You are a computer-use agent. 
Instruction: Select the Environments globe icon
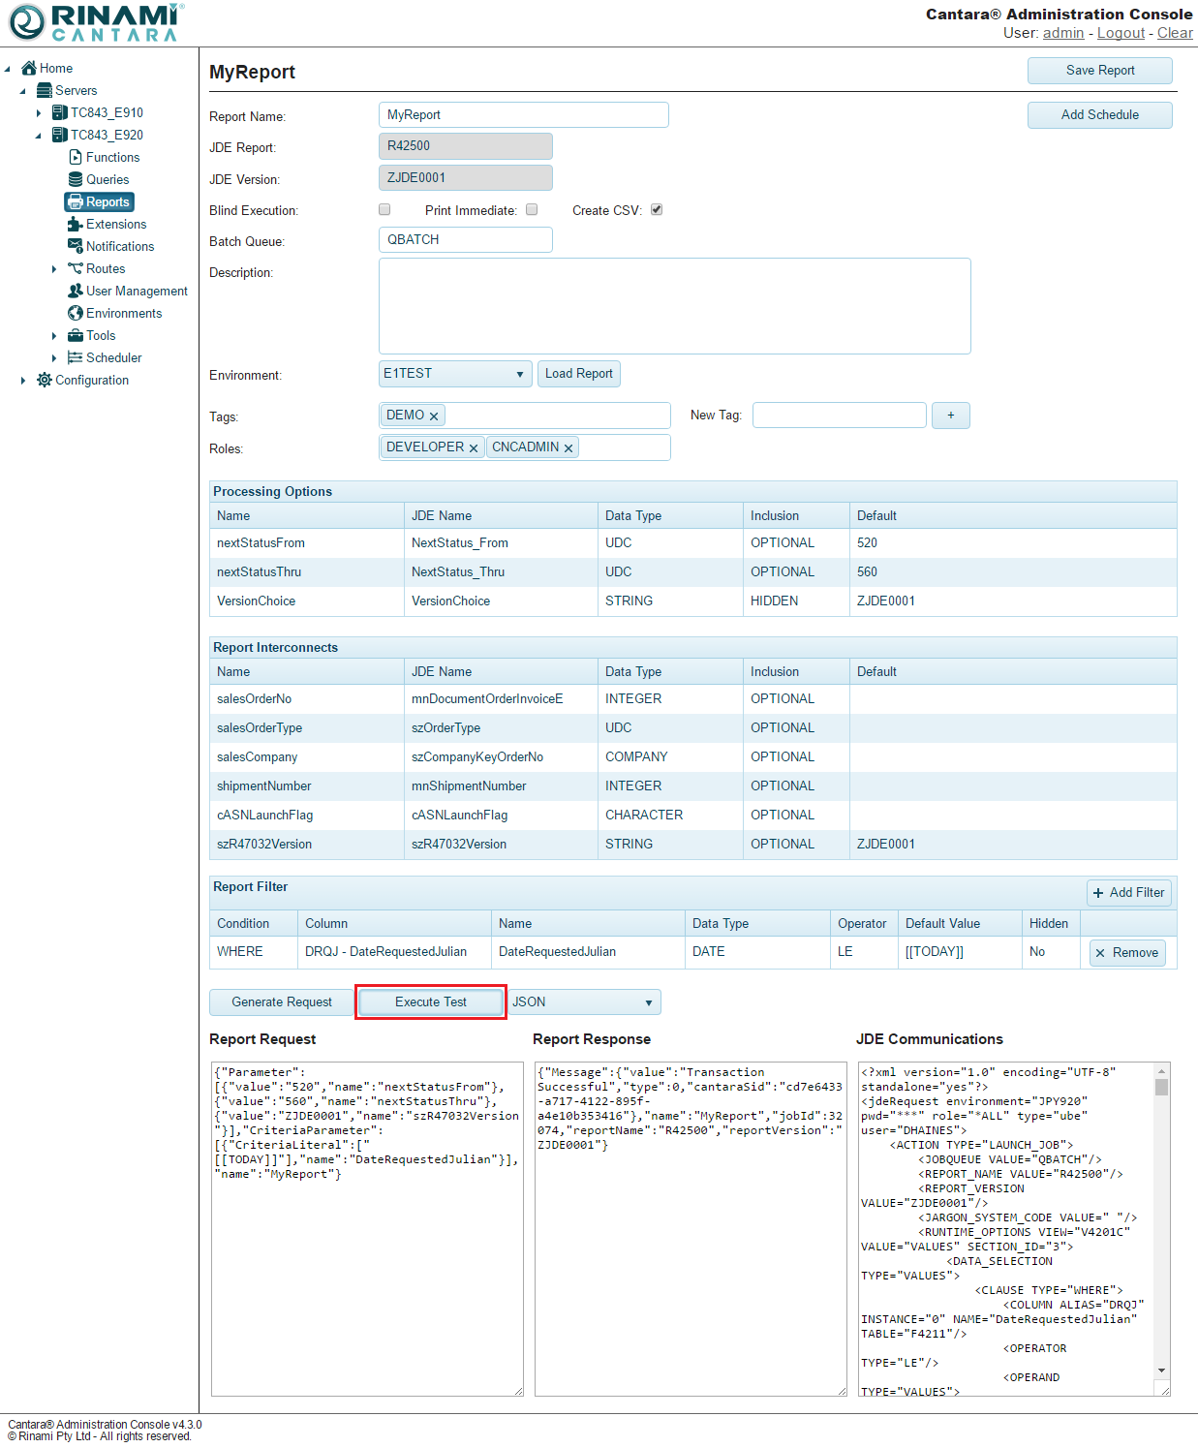[x=76, y=313]
